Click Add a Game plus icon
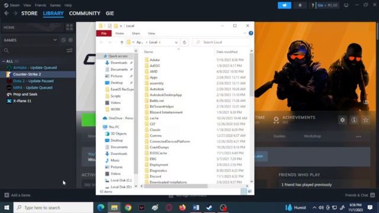 pos(7,195)
